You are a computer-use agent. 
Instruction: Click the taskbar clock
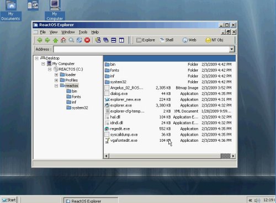[x=269, y=200]
